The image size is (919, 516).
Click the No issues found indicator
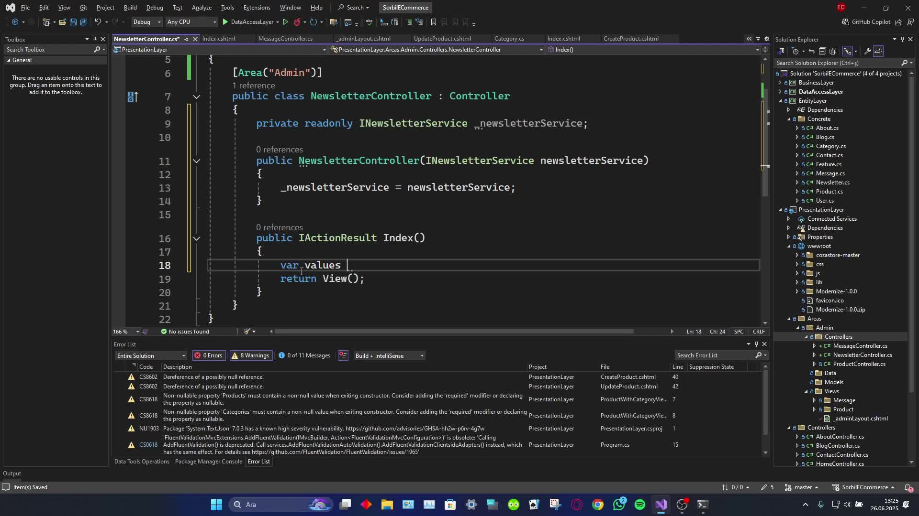click(185, 332)
